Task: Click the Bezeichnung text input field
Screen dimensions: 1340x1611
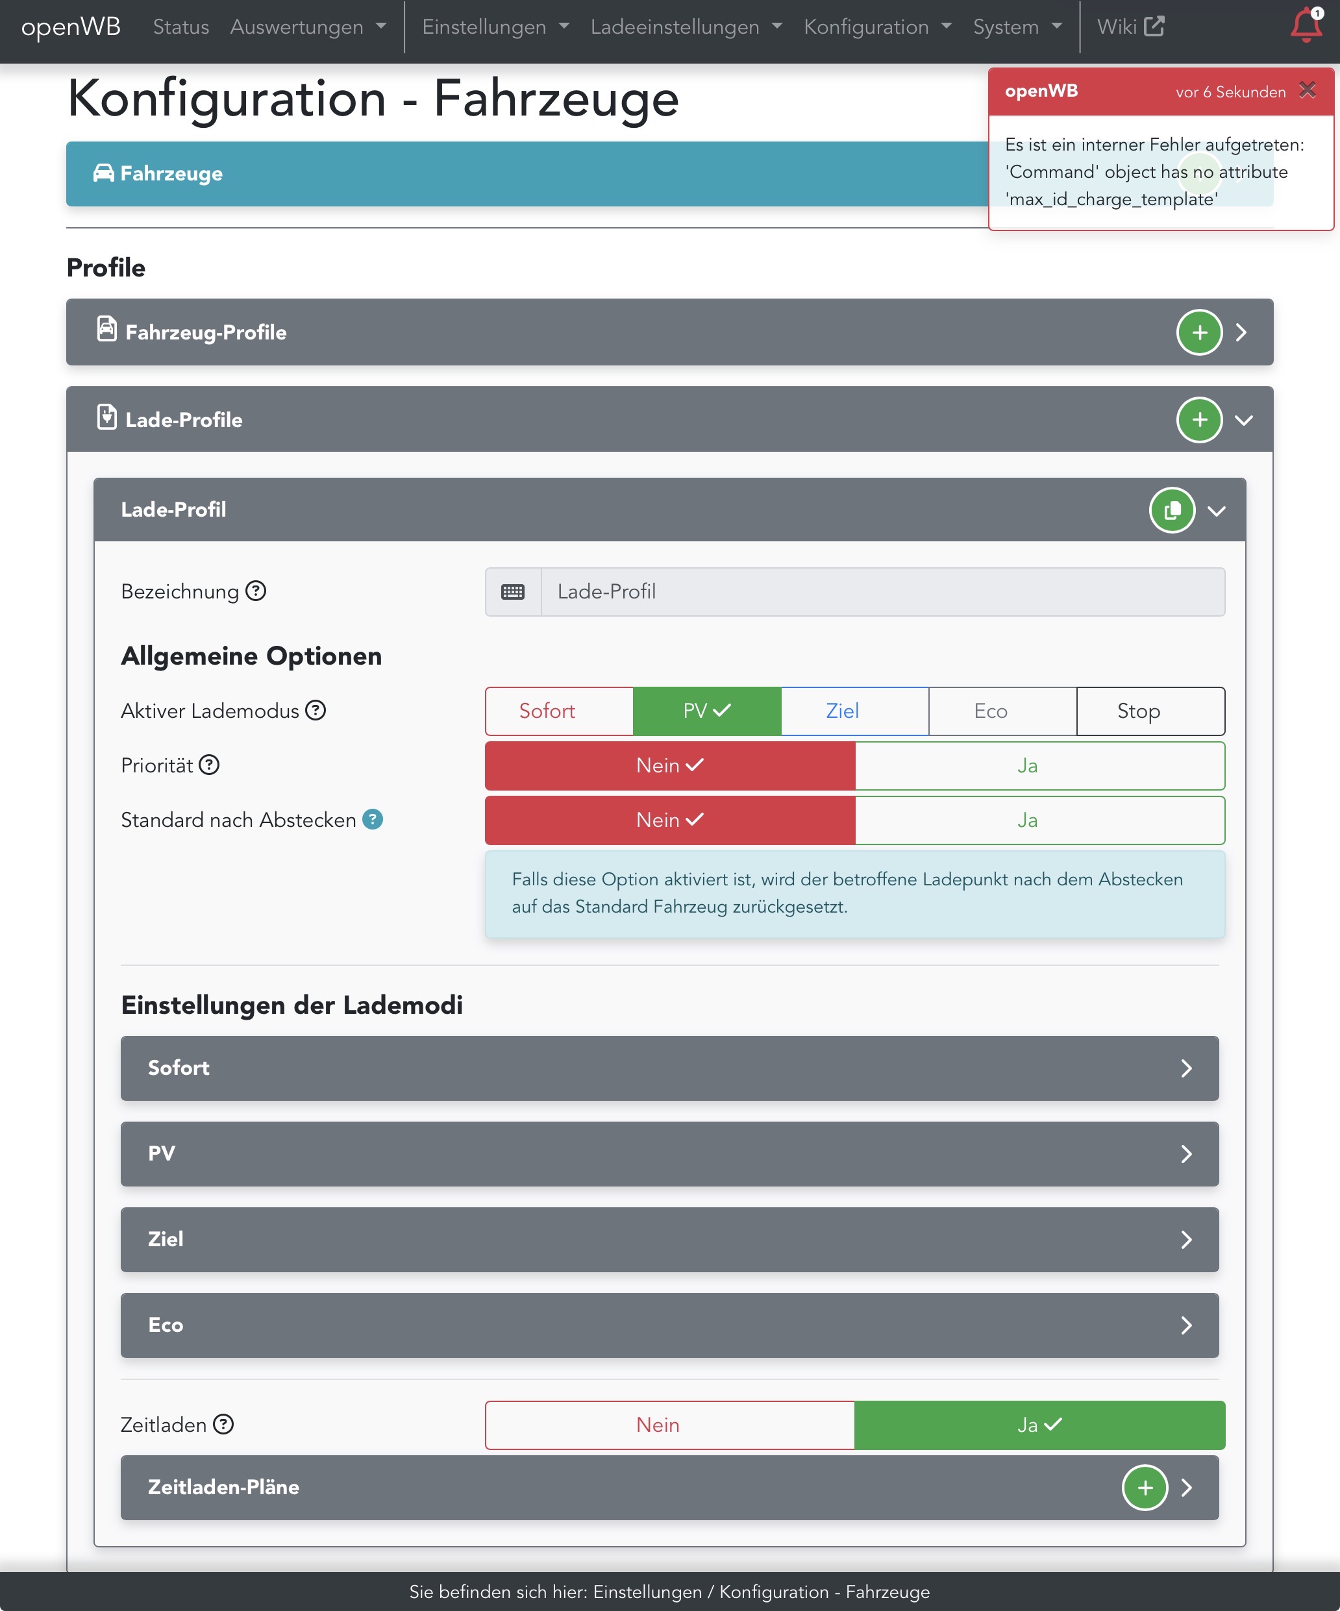Action: pos(882,591)
